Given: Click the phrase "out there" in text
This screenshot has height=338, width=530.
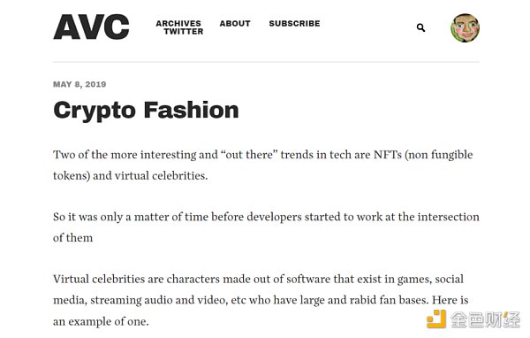Looking at the screenshot, I should click(x=249, y=155).
